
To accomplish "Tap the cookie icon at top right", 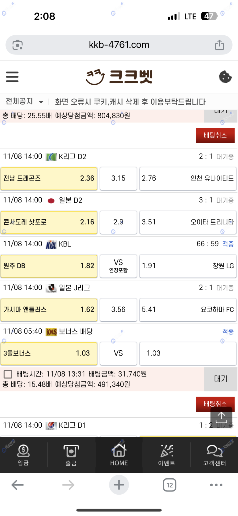I will coord(225,77).
